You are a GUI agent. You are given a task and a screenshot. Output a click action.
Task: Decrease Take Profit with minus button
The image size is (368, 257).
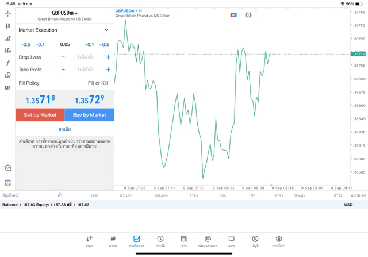pos(63,70)
